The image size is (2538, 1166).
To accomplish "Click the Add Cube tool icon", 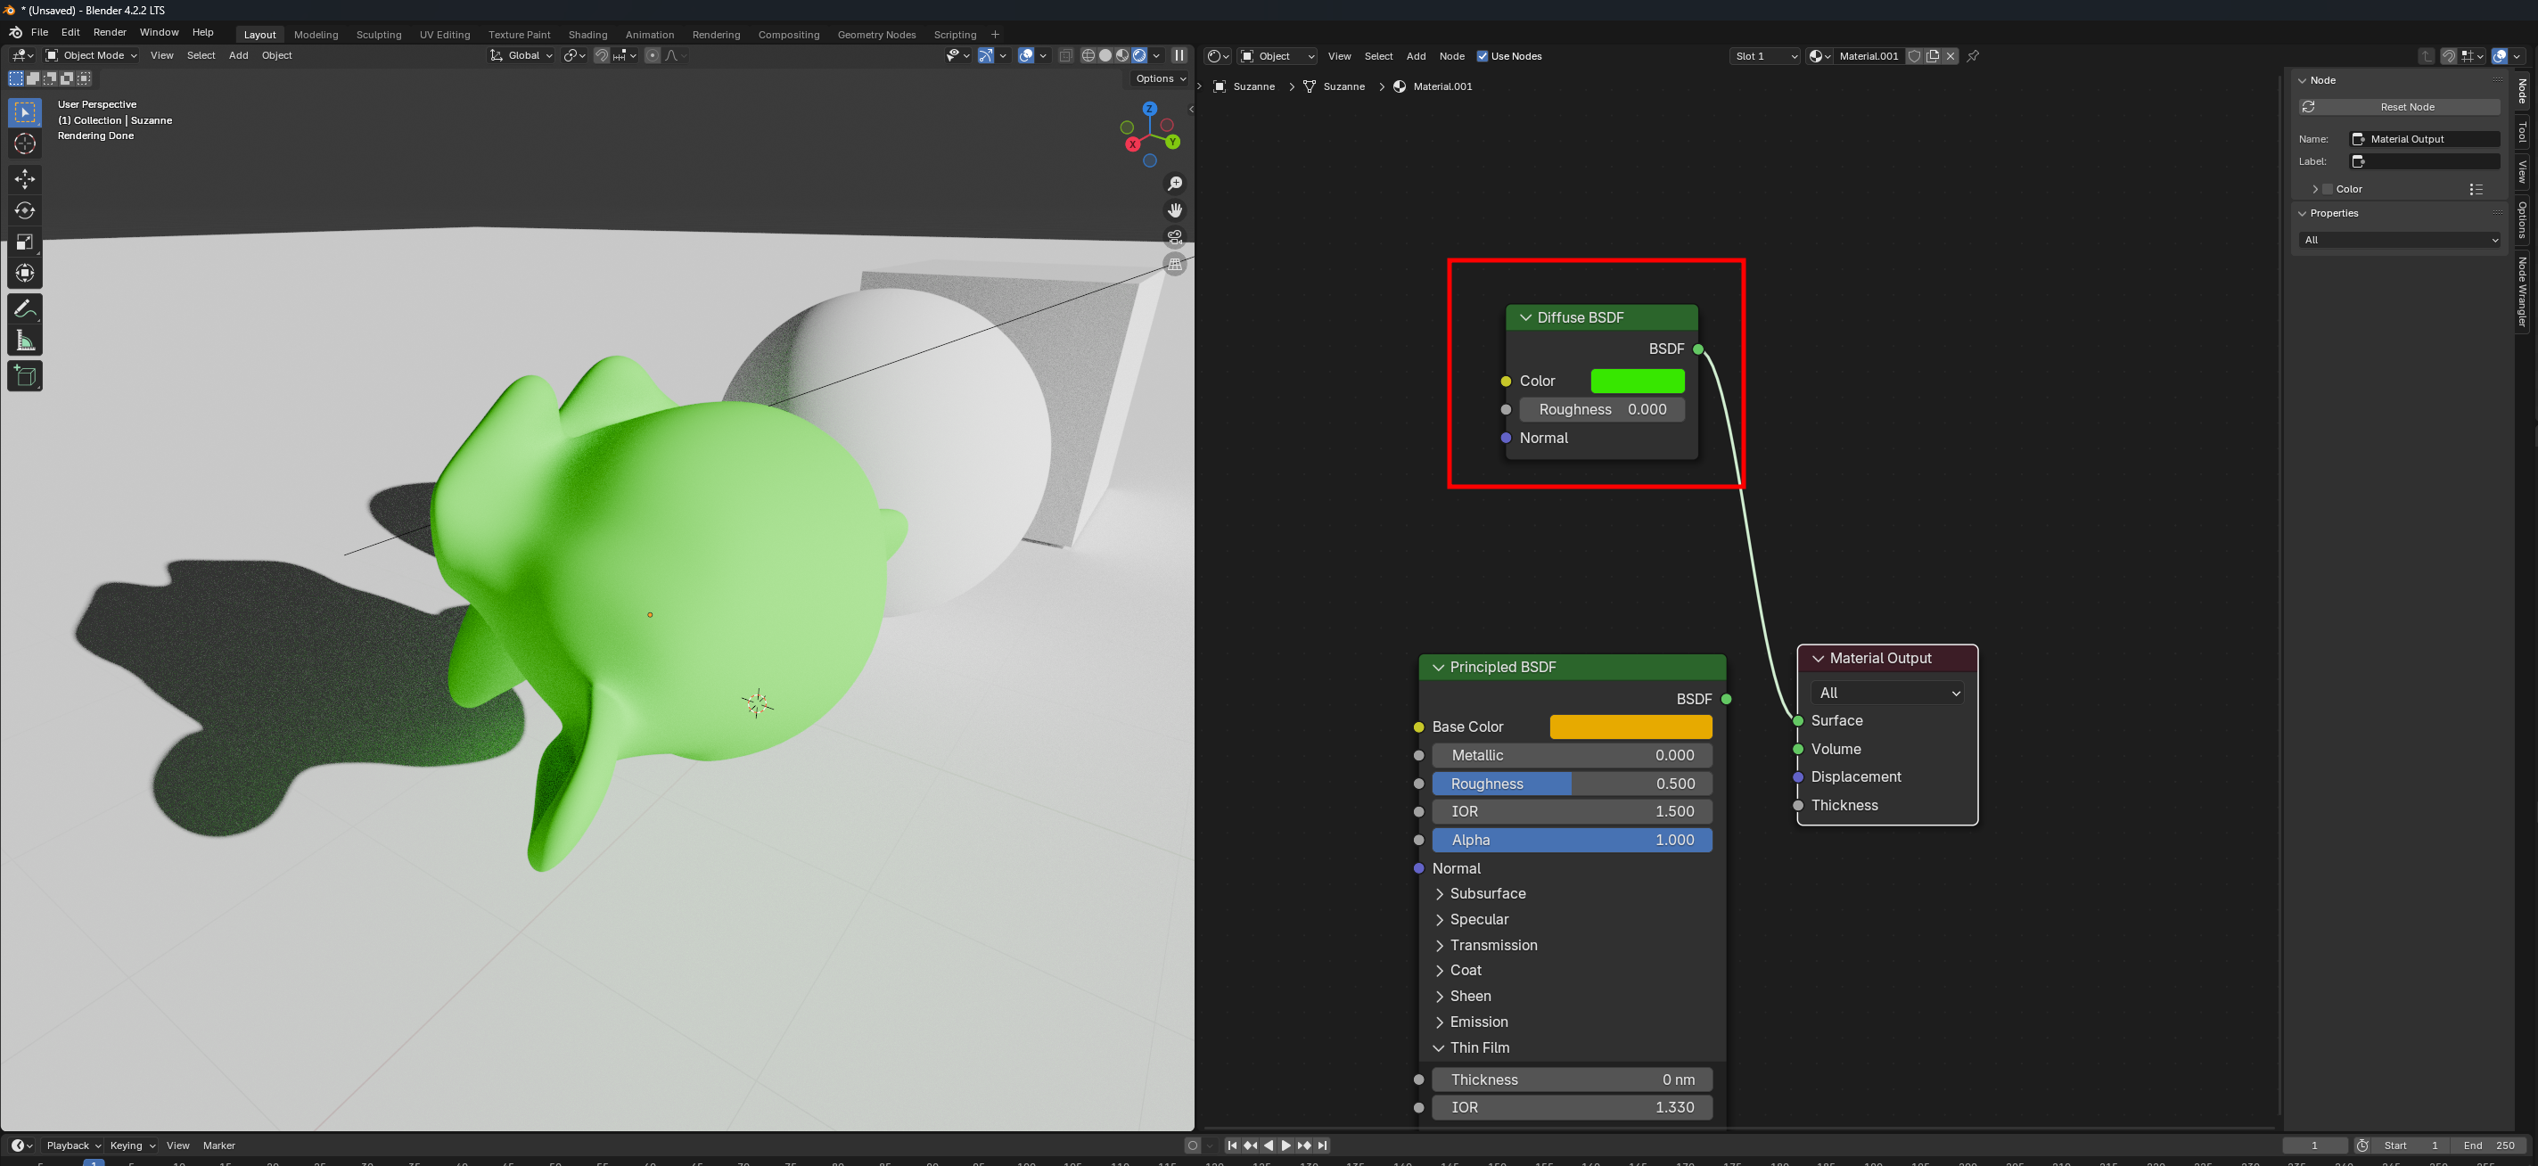I will pyautogui.click(x=25, y=375).
